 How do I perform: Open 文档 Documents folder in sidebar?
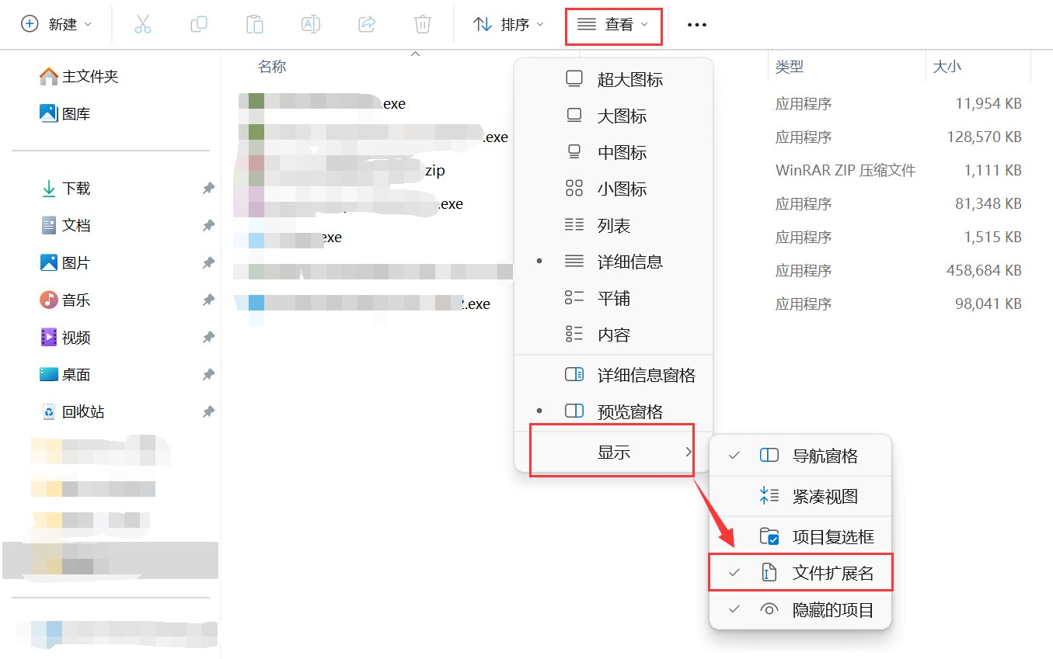65,225
